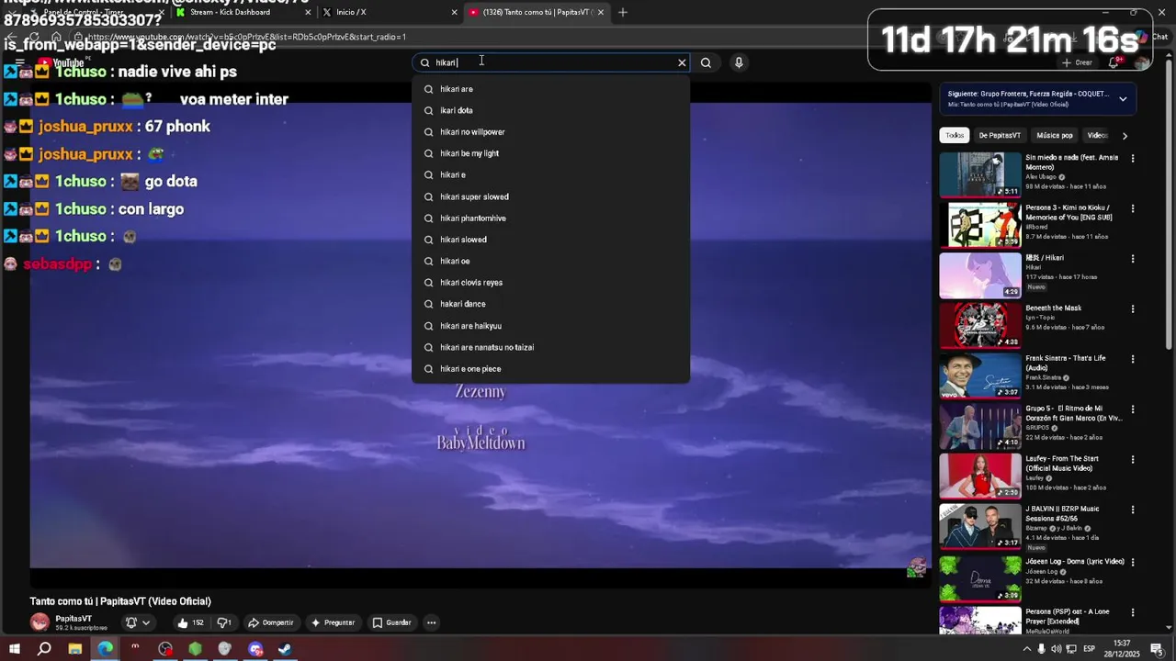Open options menu for 'Laufey - From The Start'
The image size is (1176, 661).
click(x=1133, y=460)
